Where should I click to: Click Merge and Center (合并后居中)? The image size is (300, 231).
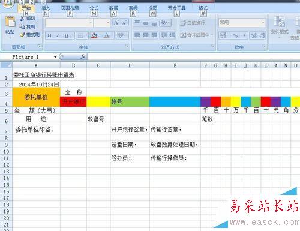[195, 35]
